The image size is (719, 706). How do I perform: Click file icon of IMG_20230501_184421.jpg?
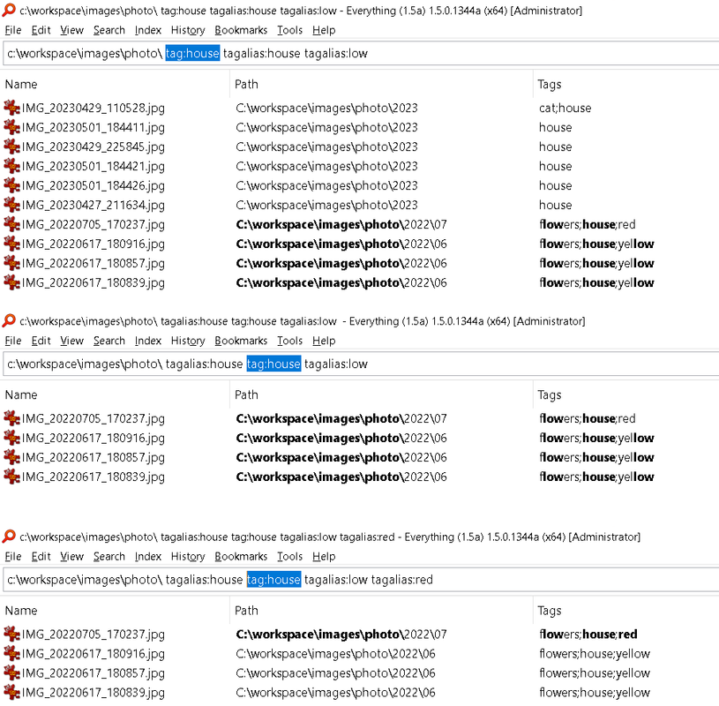(x=11, y=166)
